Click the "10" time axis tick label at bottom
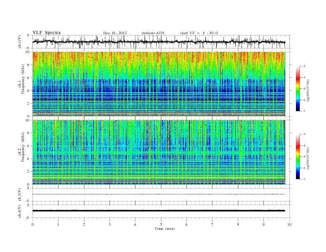This screenshot has height=252, width=326. [289, 224]
